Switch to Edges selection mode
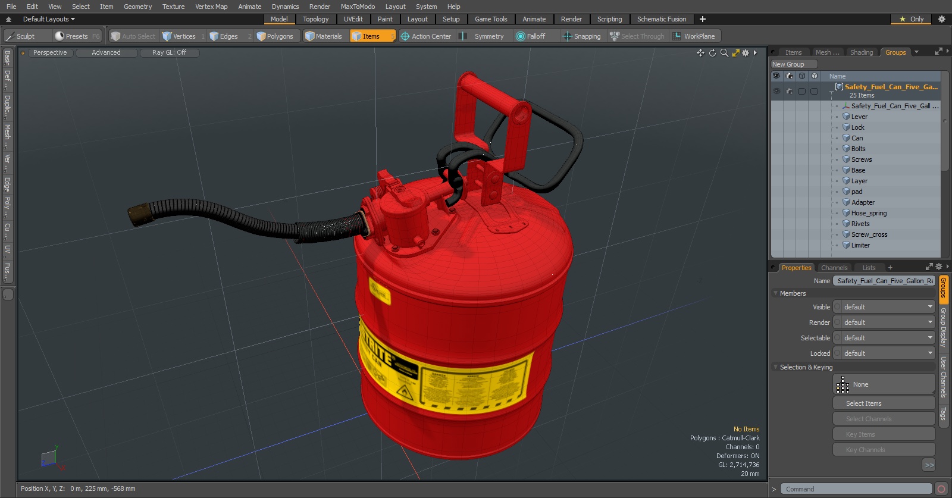The image size is (952, 498). coord(230,36)
